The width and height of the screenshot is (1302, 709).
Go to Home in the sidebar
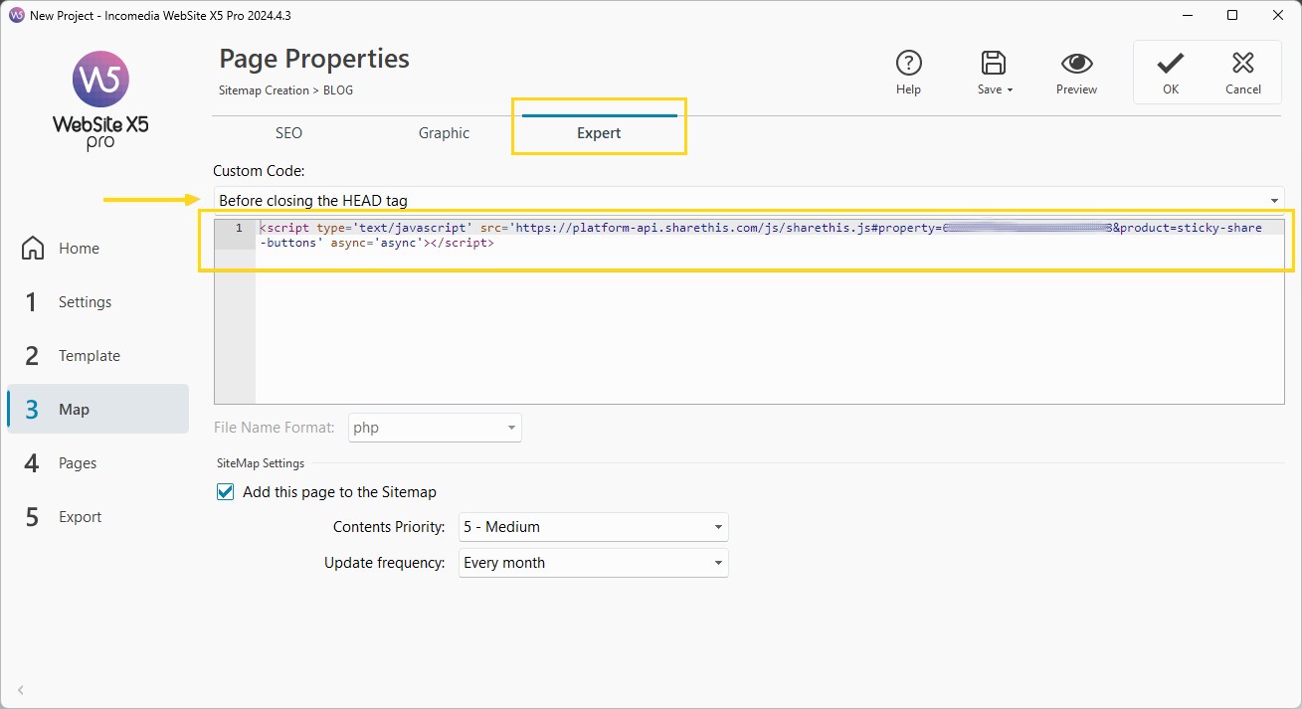[97, 249]
